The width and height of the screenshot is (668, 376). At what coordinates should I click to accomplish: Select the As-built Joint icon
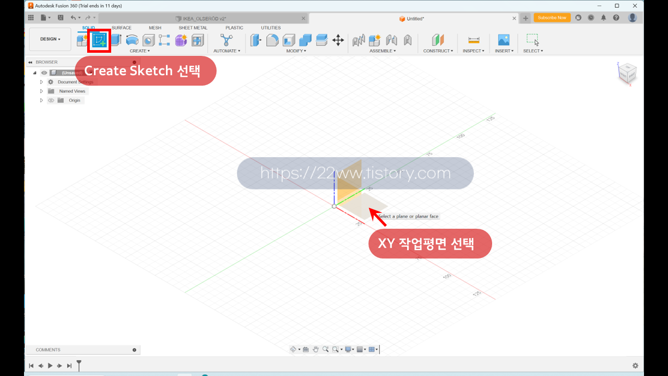[391, 40]
